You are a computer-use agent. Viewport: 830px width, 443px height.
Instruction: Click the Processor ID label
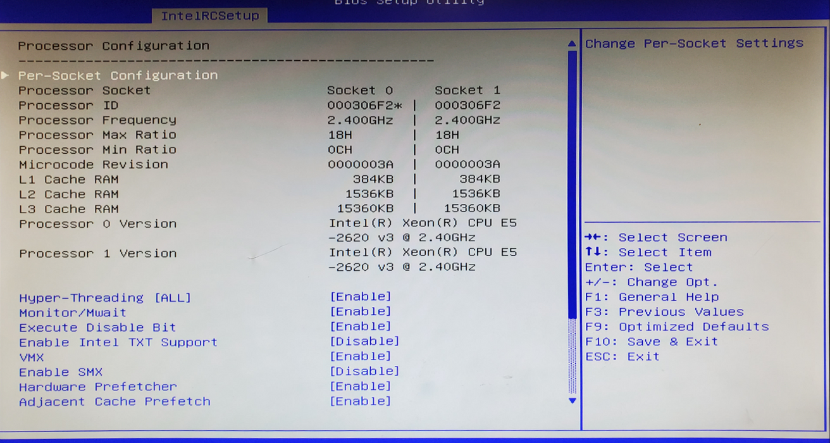(68, 105)
